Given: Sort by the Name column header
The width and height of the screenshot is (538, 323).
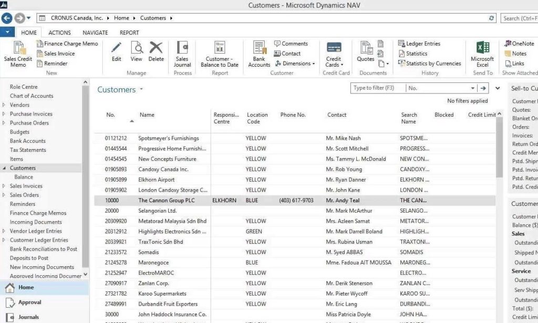Looking at the screenshot, I should (147, 115).
